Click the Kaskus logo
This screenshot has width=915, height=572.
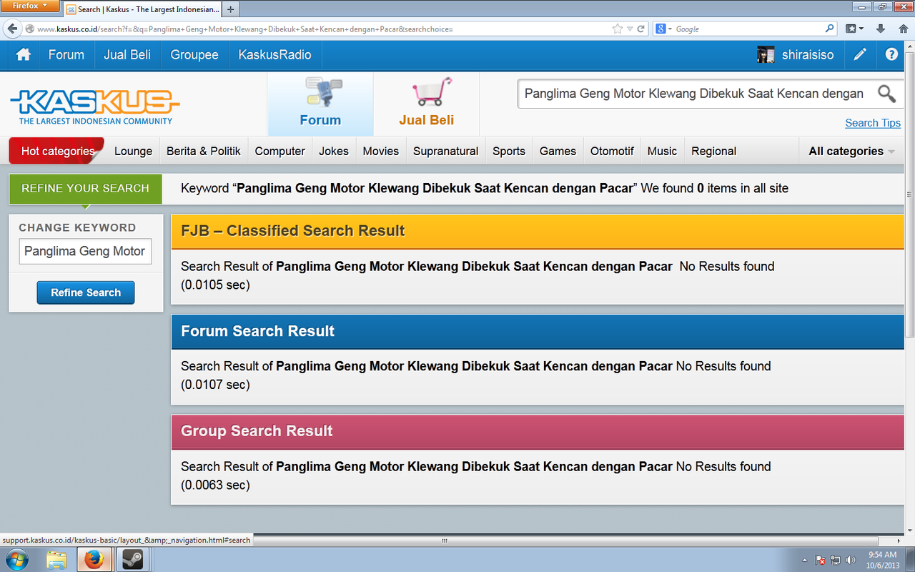[94, 107]
